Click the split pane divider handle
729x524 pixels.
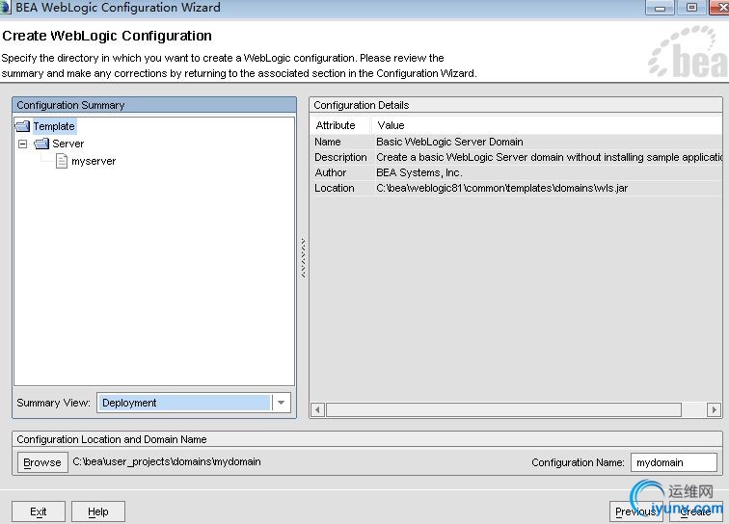[x=303, y=258]
